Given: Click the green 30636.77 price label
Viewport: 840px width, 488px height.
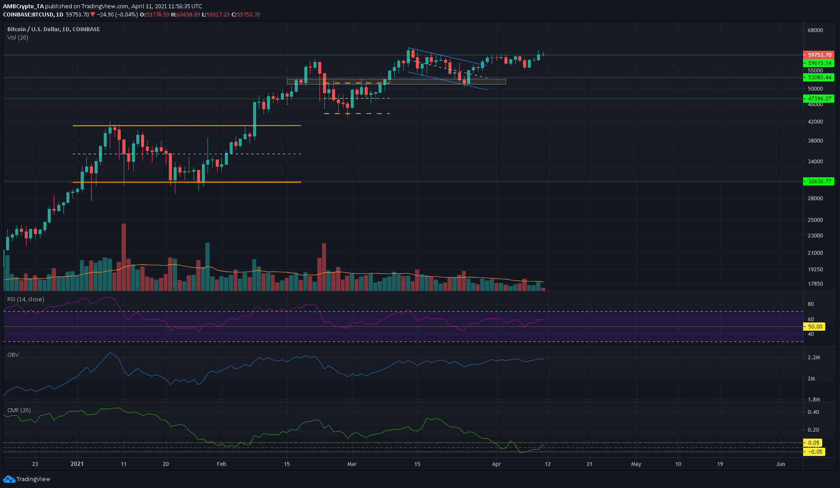Looking at the screenshot, I should coord(819,182).
